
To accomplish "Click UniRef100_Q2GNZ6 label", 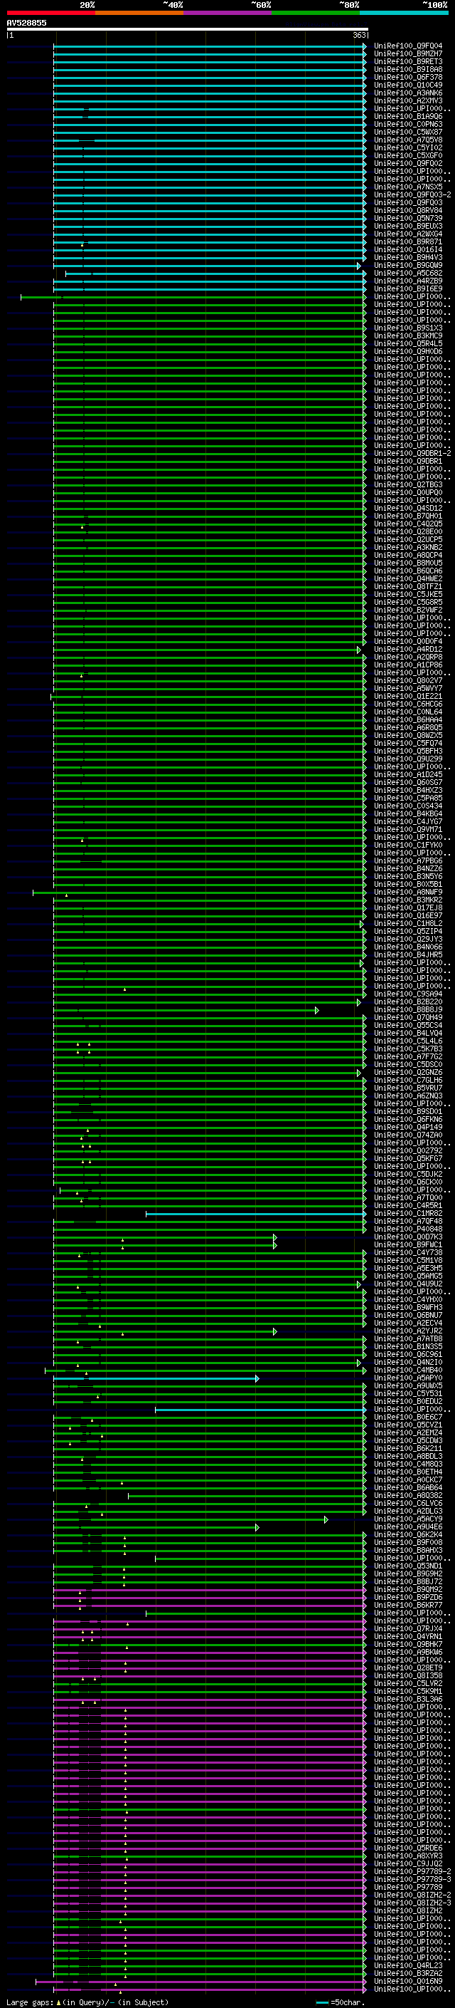I will coord(407,1073).
